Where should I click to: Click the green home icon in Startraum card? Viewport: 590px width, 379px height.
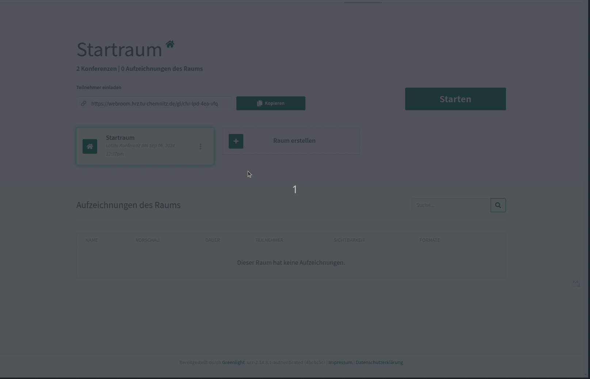pyautogui.click(x=90, y=146)
